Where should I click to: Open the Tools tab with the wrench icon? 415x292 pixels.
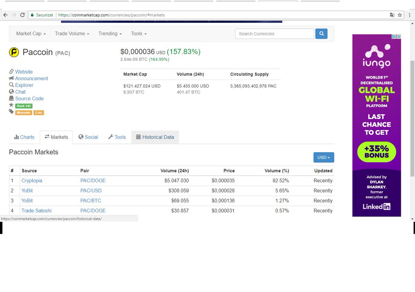(x=117, y=137)
